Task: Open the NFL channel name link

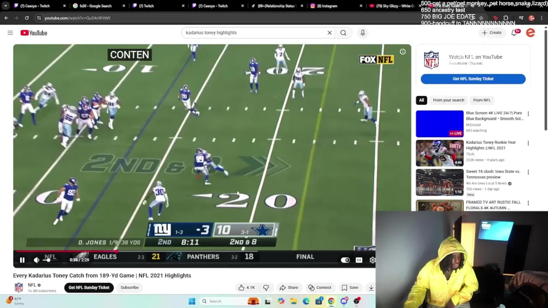Action: [x=32, y=285]
